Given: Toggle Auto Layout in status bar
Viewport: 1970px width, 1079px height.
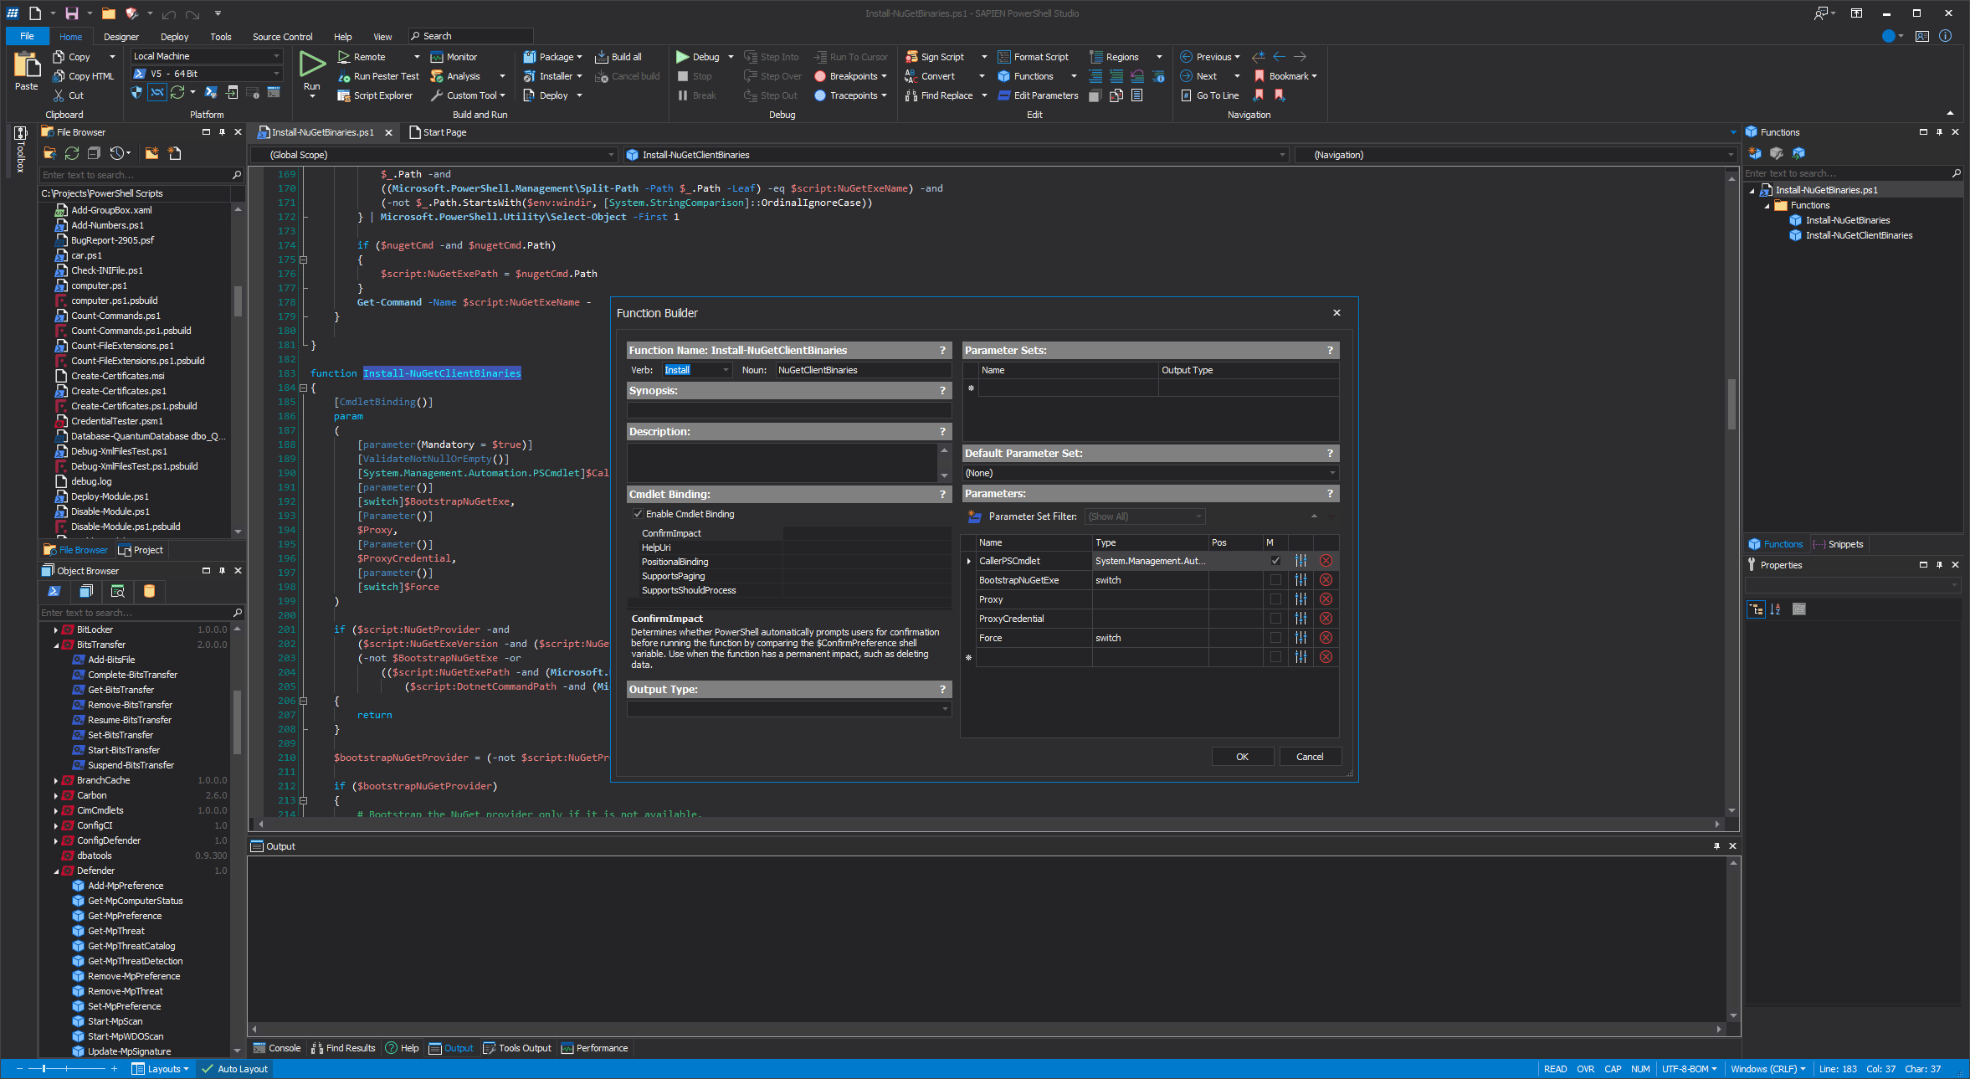Looking at the screenshot, I should 235,1069.
